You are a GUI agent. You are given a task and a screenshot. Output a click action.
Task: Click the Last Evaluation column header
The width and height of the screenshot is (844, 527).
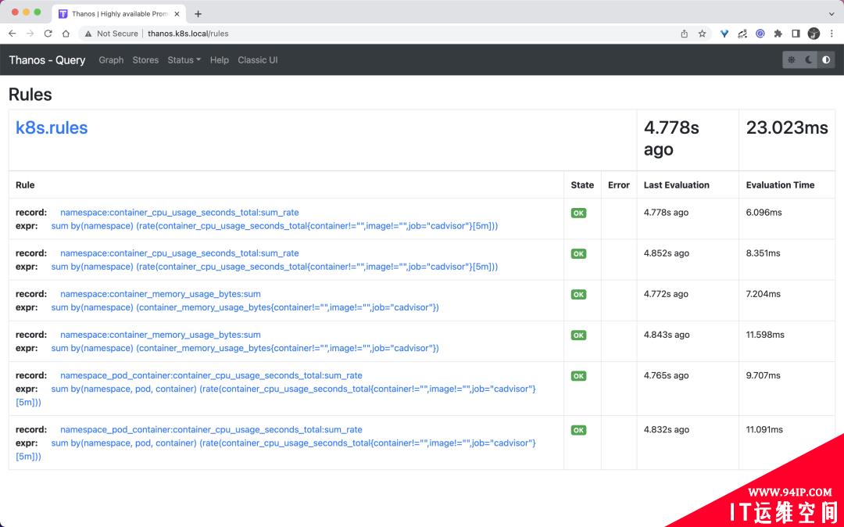coord(677,185)
